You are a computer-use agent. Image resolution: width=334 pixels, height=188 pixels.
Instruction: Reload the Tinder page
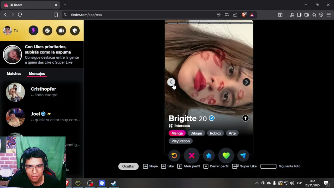(x=20, y=15)
